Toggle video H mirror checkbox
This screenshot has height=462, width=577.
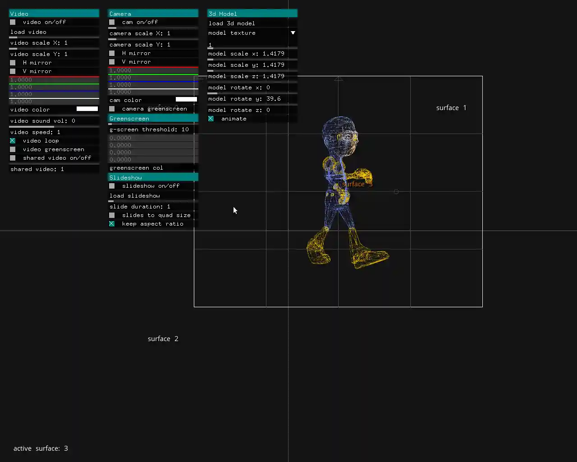pyautogui.click(x=13, y=63)
